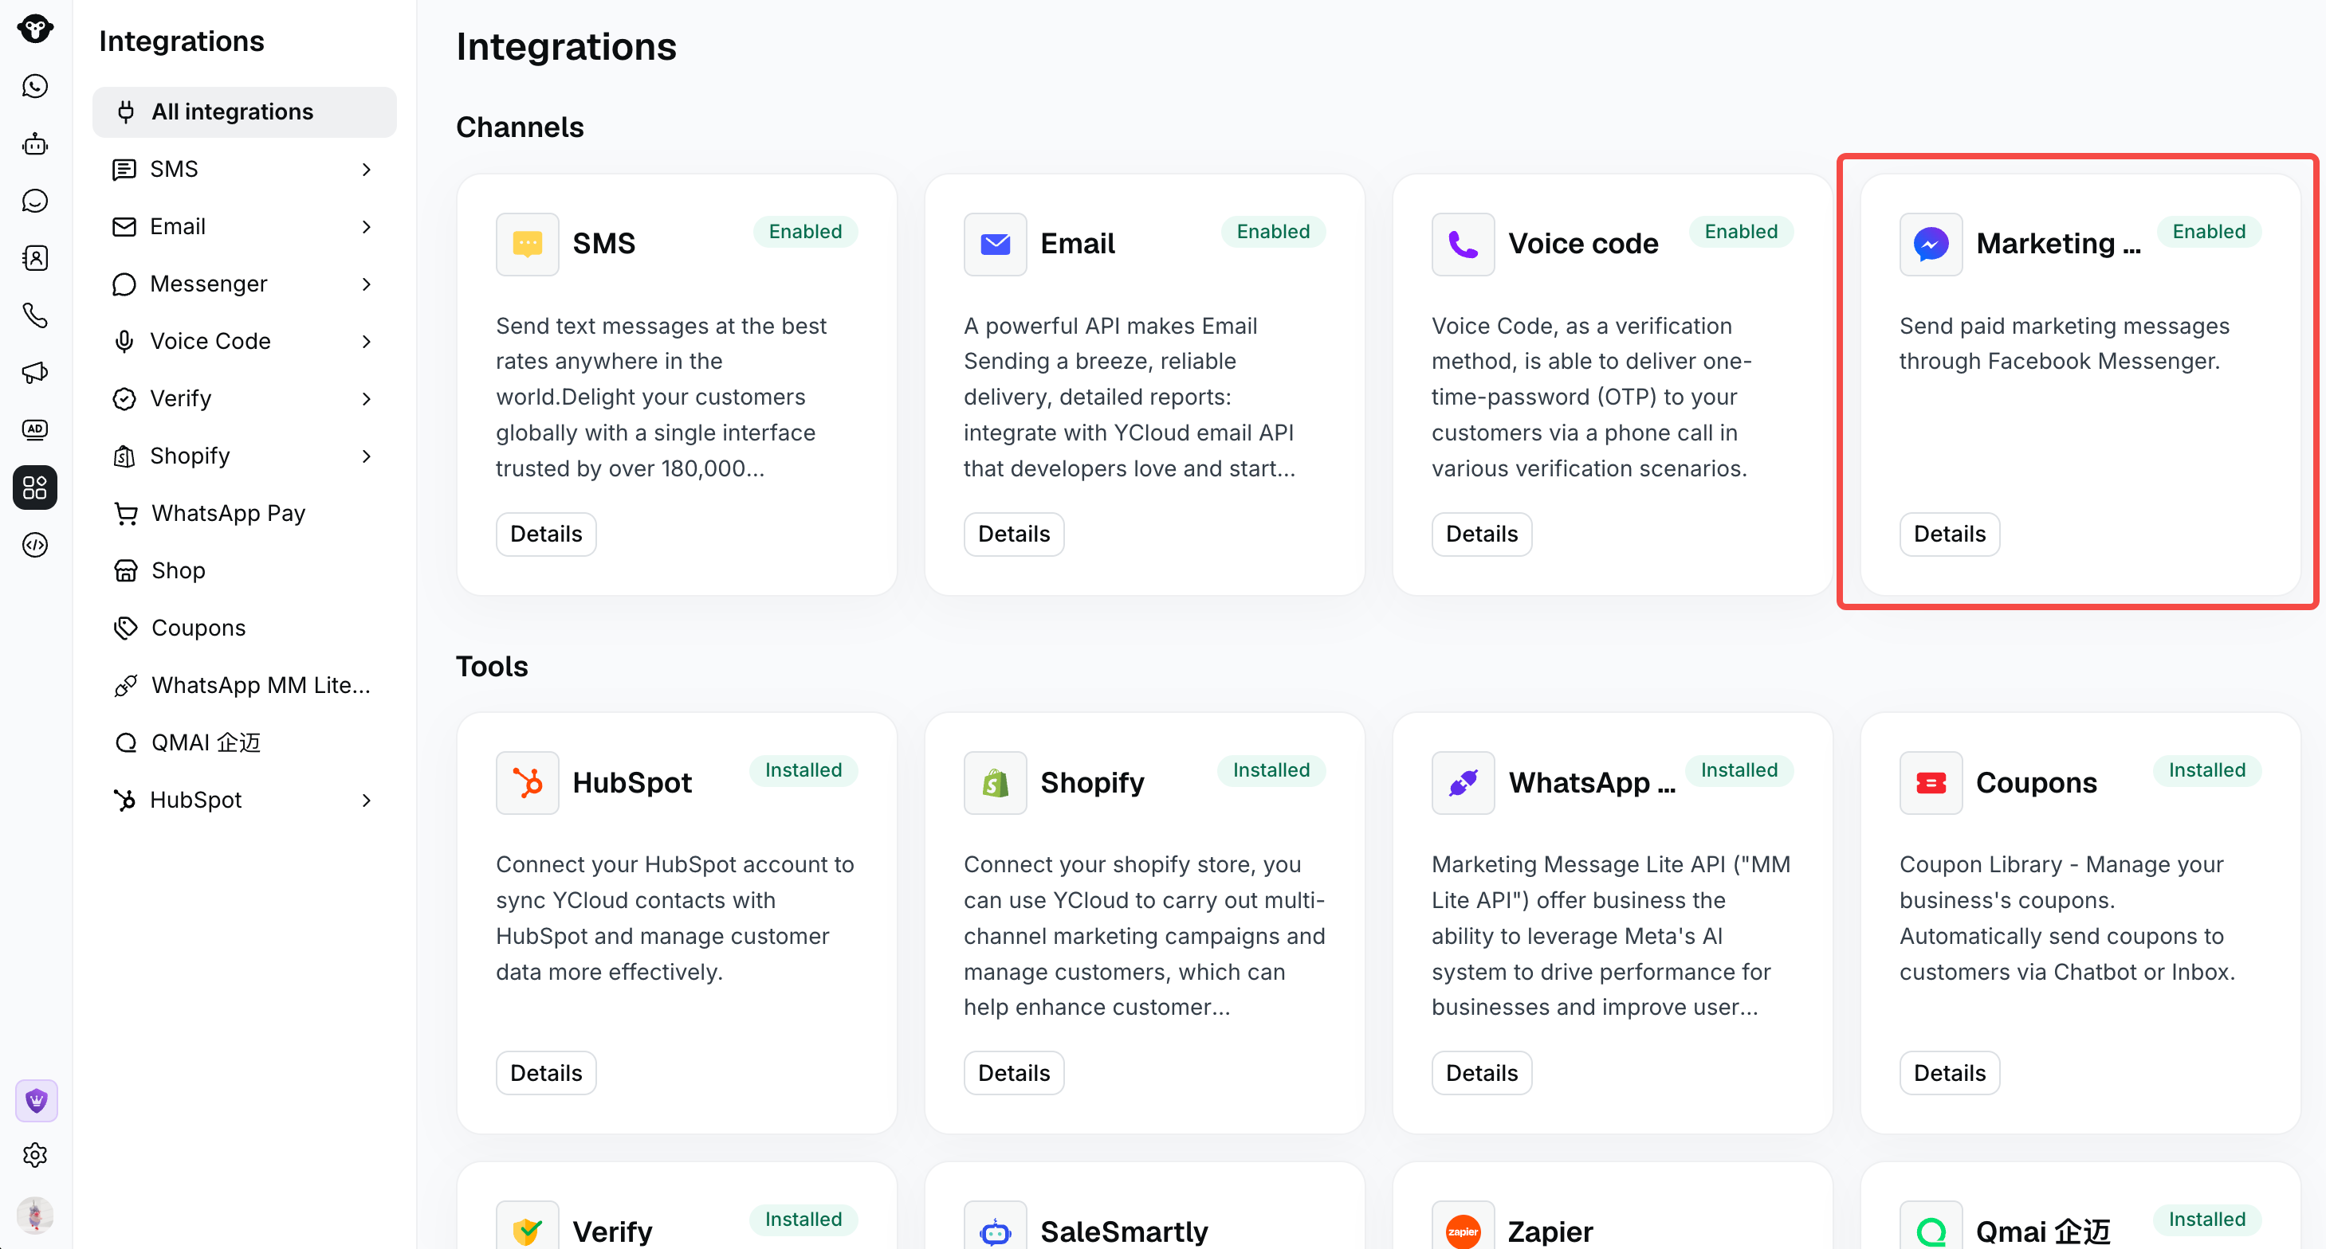Open the chatbot robot icon in rail

tap(35, 143)
